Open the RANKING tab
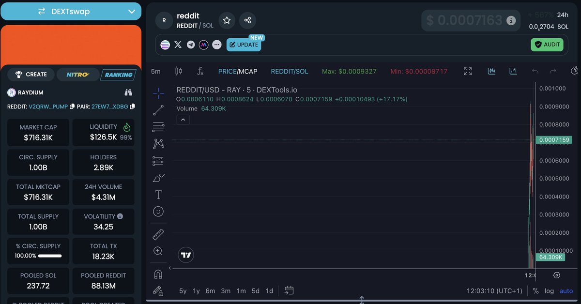This screenshot has height=304, width=581. pyautogui.click(x=119, y=75)
